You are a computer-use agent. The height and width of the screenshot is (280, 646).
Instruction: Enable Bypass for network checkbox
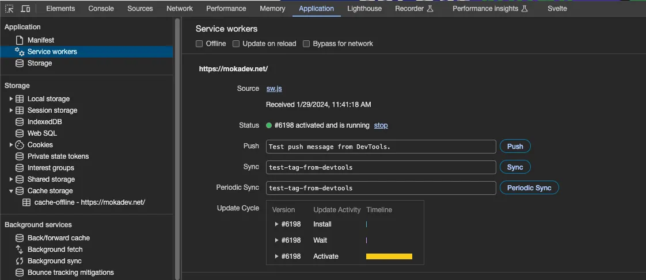(x=306, y=44)
